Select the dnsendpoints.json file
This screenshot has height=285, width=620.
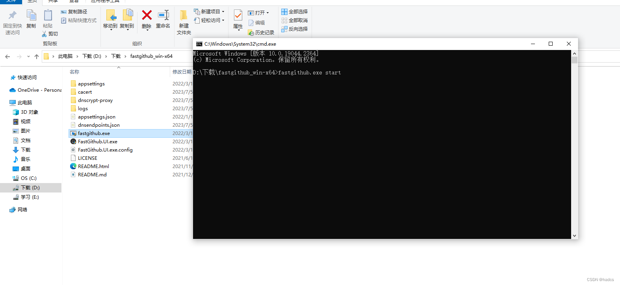pyautogui.click(x=95, y=125)
